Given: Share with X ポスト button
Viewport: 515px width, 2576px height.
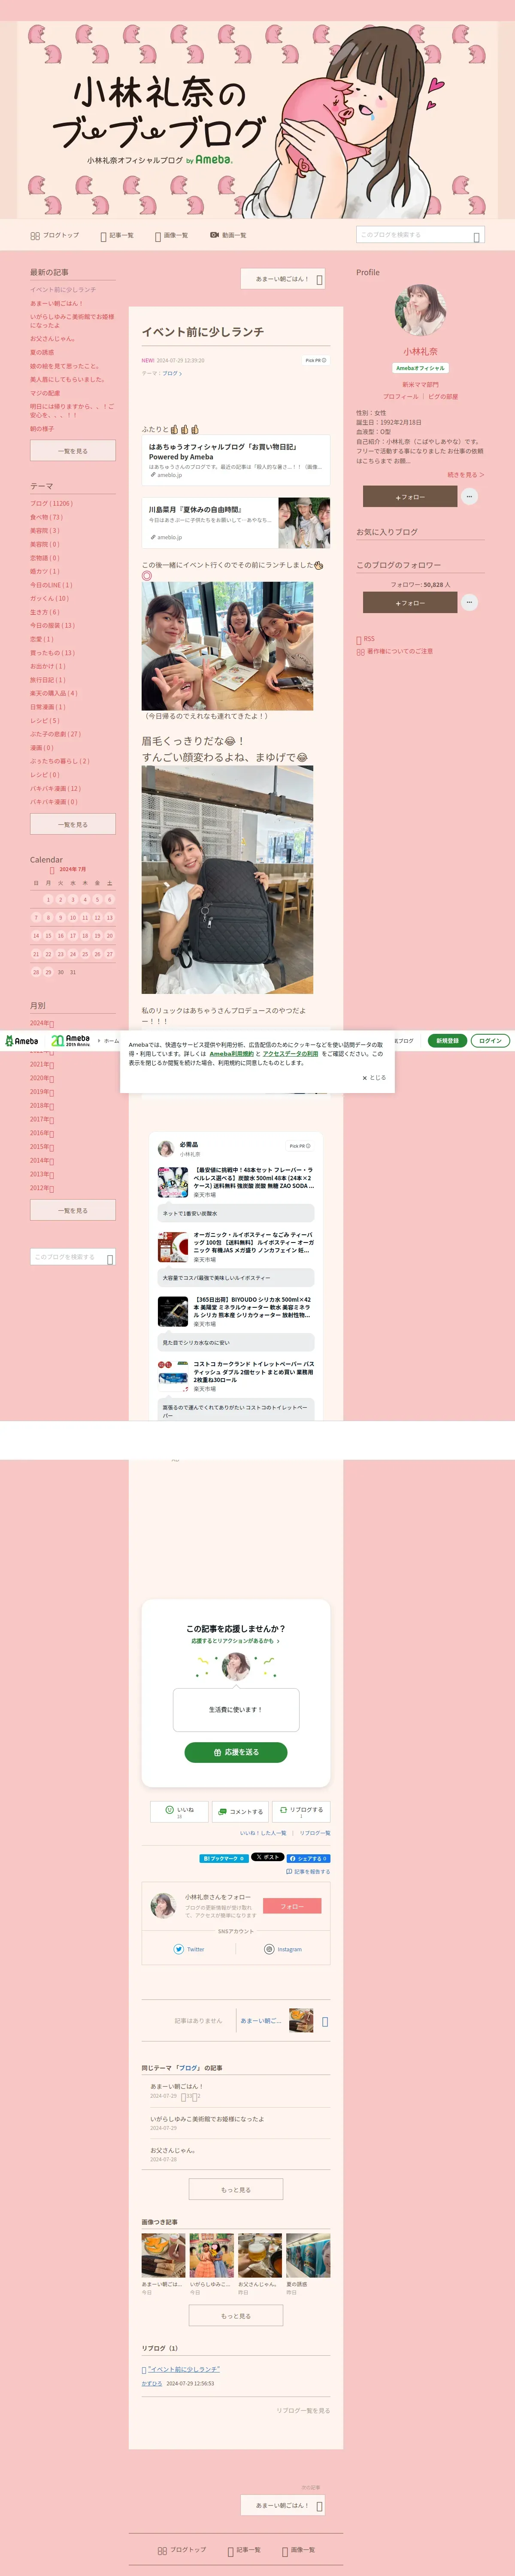Looking at the screenshot, I should tap(267, 1857).
